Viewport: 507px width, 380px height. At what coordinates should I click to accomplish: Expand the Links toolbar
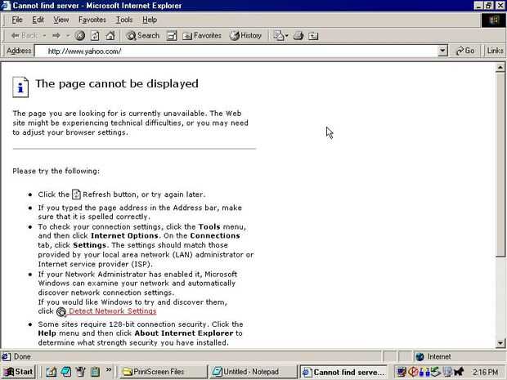point(495,51)
